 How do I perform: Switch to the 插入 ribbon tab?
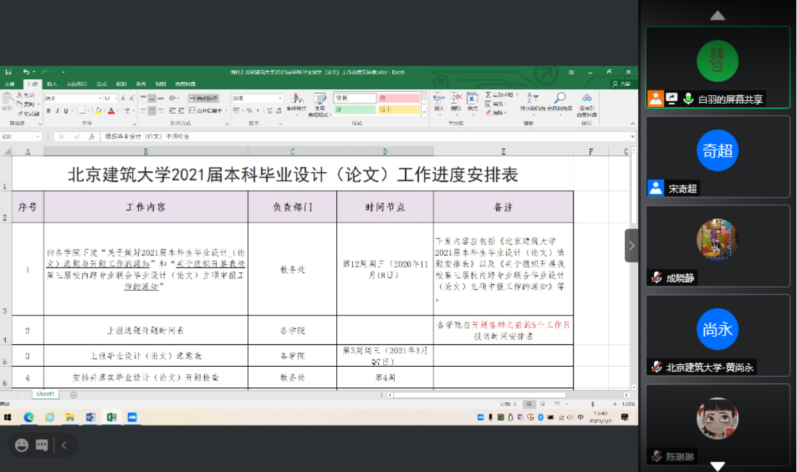click(x=51, y=84)
